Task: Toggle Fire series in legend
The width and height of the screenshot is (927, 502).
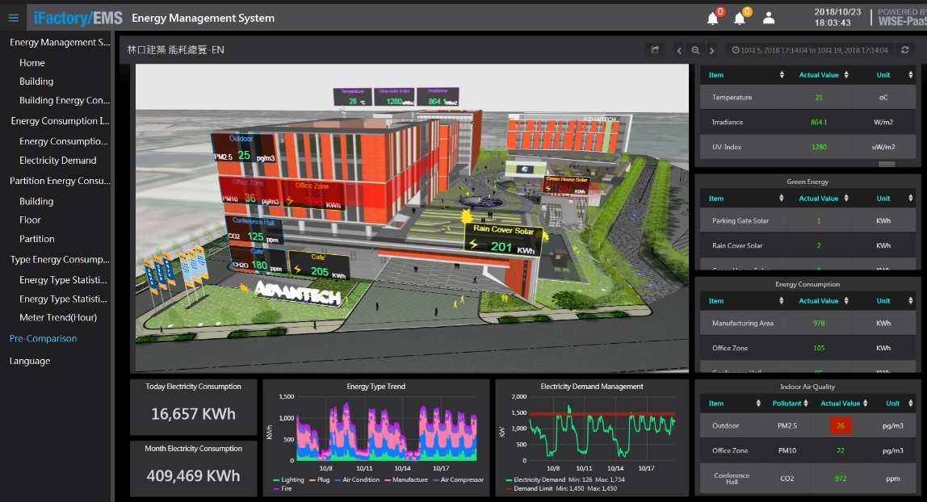Action: click(x=283, y=488)
